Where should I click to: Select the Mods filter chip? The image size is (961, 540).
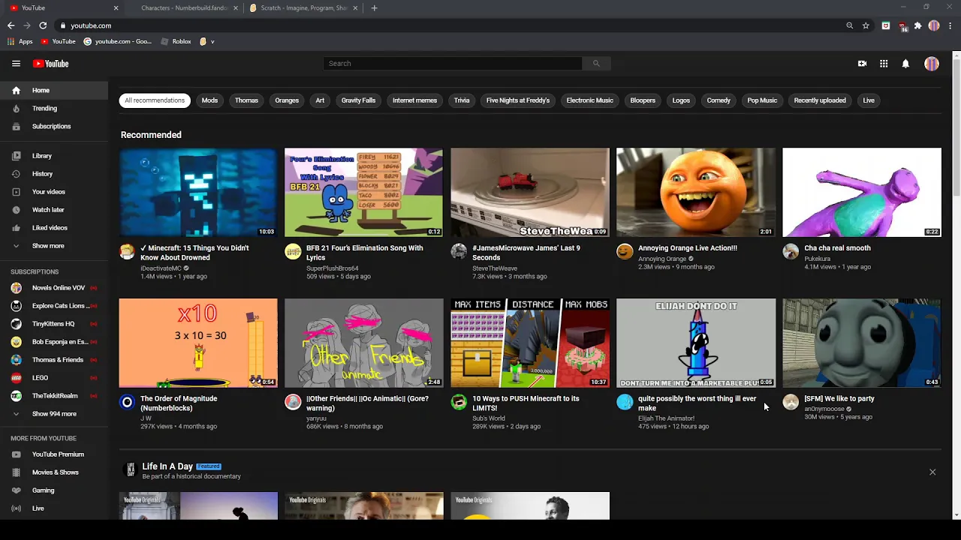[x=209, y=100]
